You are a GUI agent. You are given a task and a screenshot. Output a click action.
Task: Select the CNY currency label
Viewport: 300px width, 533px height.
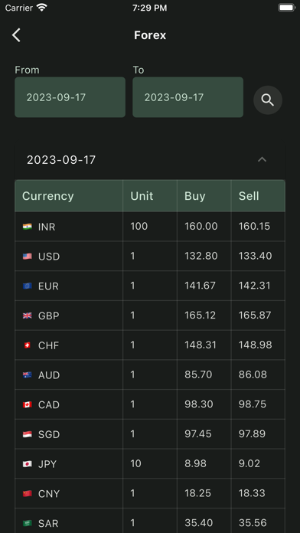coord(49,494)
